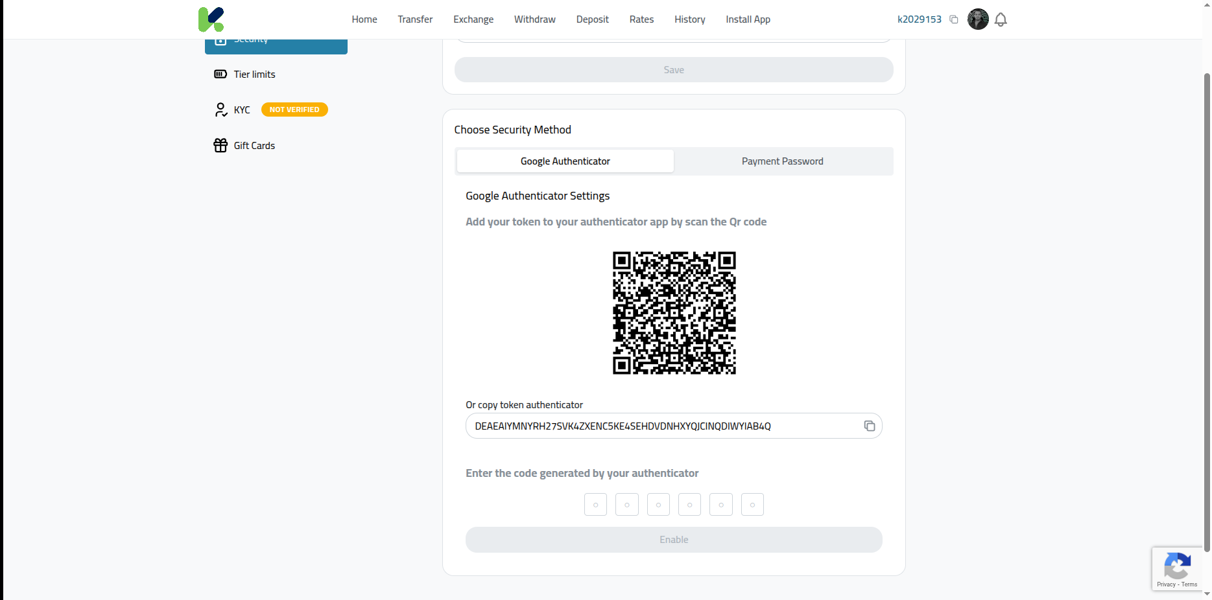This screenshot has width=1212, height=600.
Task: Click the profile avatar picture
Action: point(978,19)
